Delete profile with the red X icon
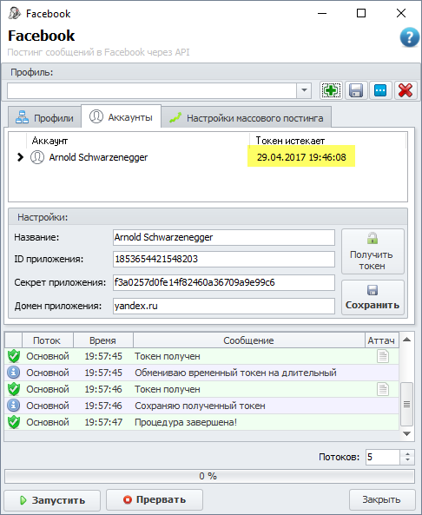 [406, 90]
